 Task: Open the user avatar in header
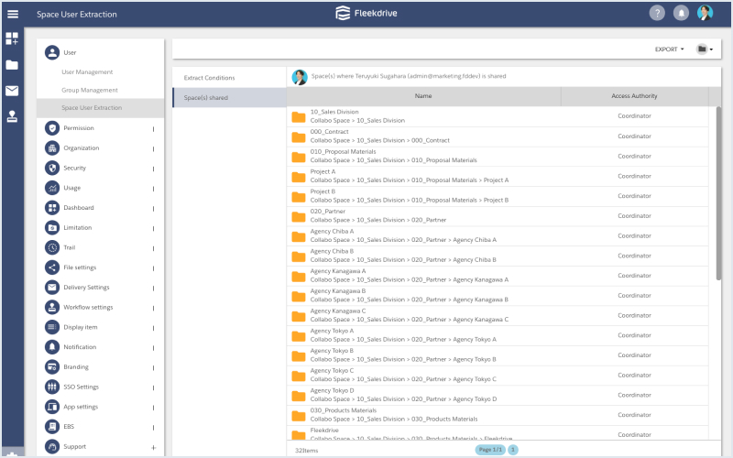705,13
